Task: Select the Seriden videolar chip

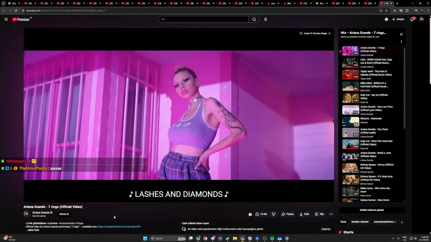Action: (x=360, y=222)
